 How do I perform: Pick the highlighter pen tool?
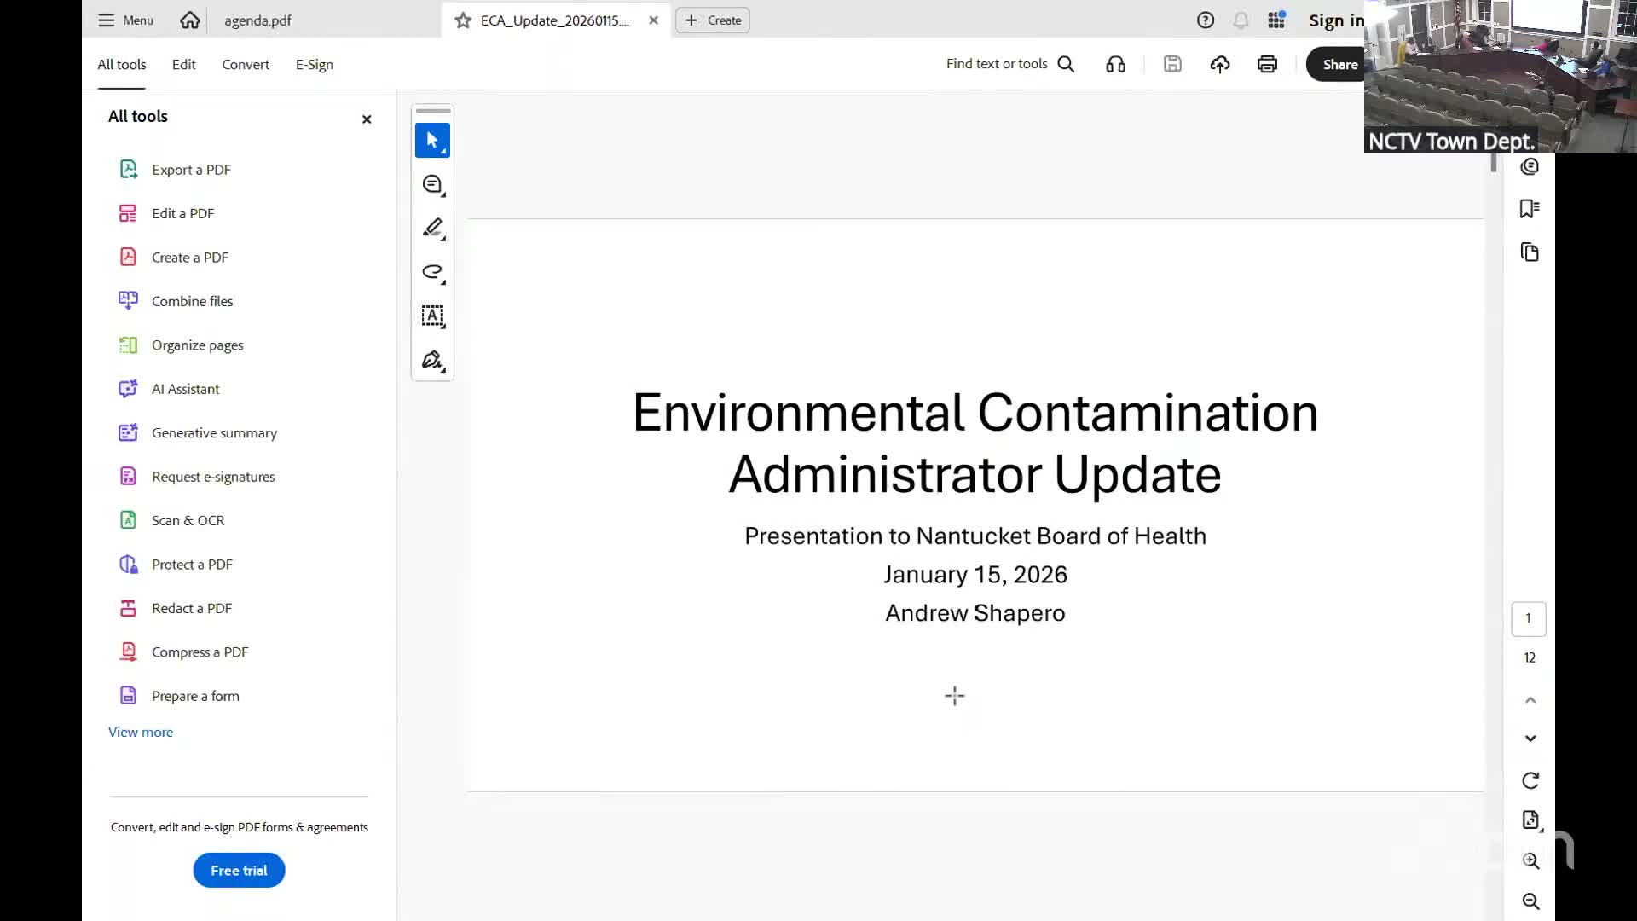(x=432, y=228)
